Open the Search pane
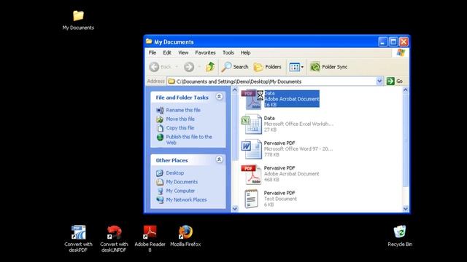The height and width of the screenshot is (262, 467). pos(235,67)
